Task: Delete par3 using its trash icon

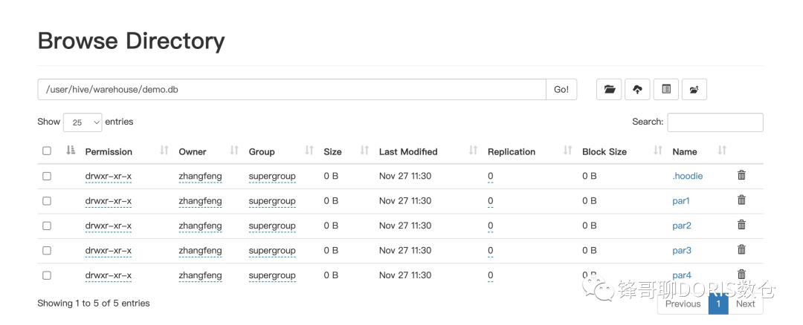Action: coord(741,249)
